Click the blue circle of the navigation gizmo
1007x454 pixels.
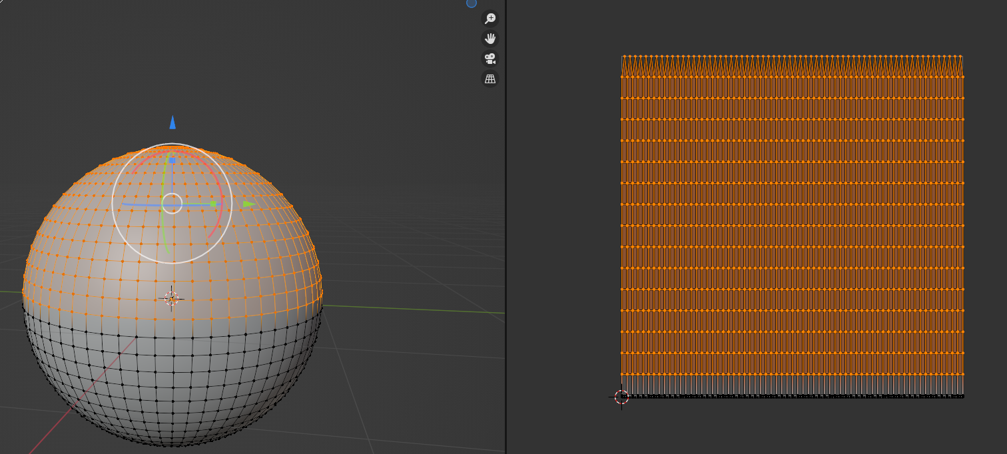tap(472, 3)
